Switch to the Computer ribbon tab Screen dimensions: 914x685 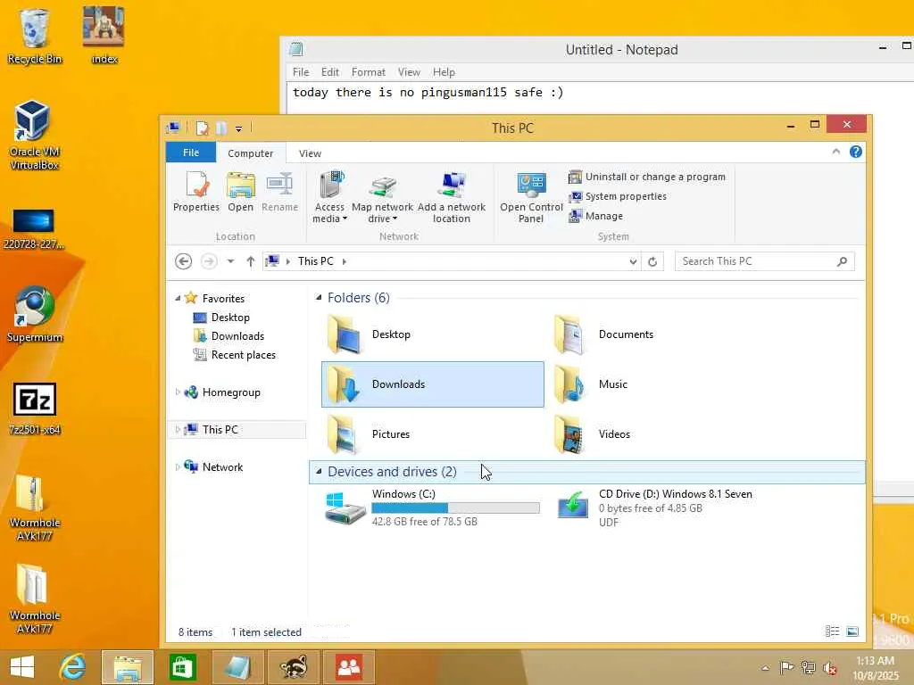coord(251,153)
